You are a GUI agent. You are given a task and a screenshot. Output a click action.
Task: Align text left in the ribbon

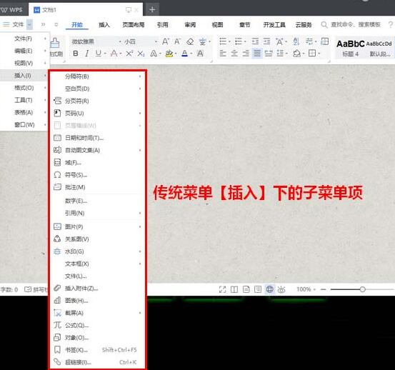(x=223, y=53)
